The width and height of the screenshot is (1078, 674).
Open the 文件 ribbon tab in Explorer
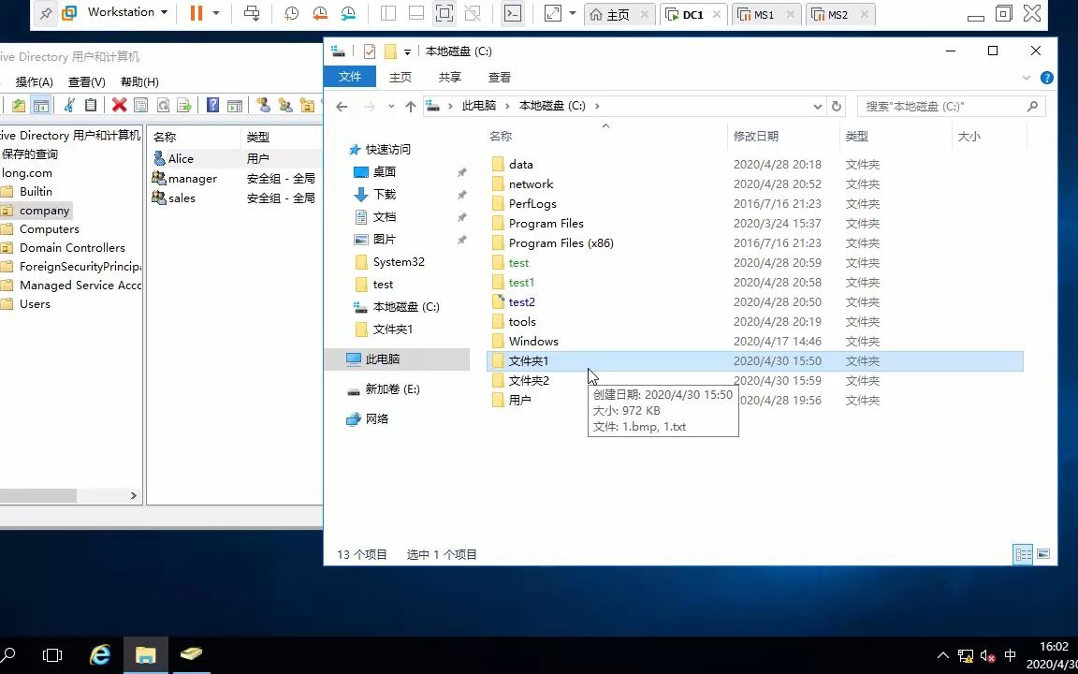(x=350, y=77)
